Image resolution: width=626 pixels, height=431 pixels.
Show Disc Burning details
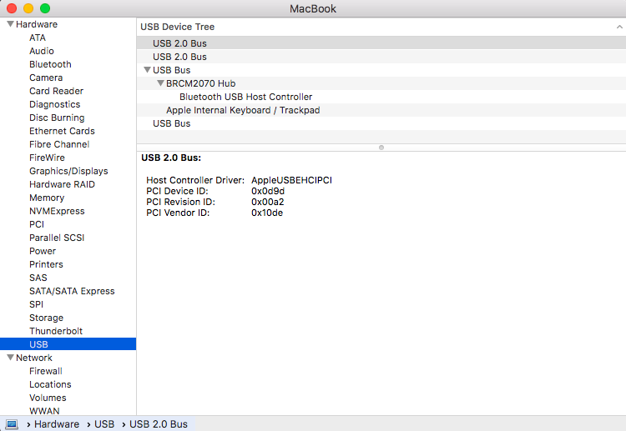point(57,118)
